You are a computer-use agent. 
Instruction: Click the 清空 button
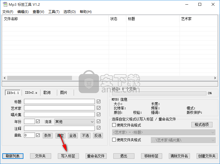tap(60, 135)
